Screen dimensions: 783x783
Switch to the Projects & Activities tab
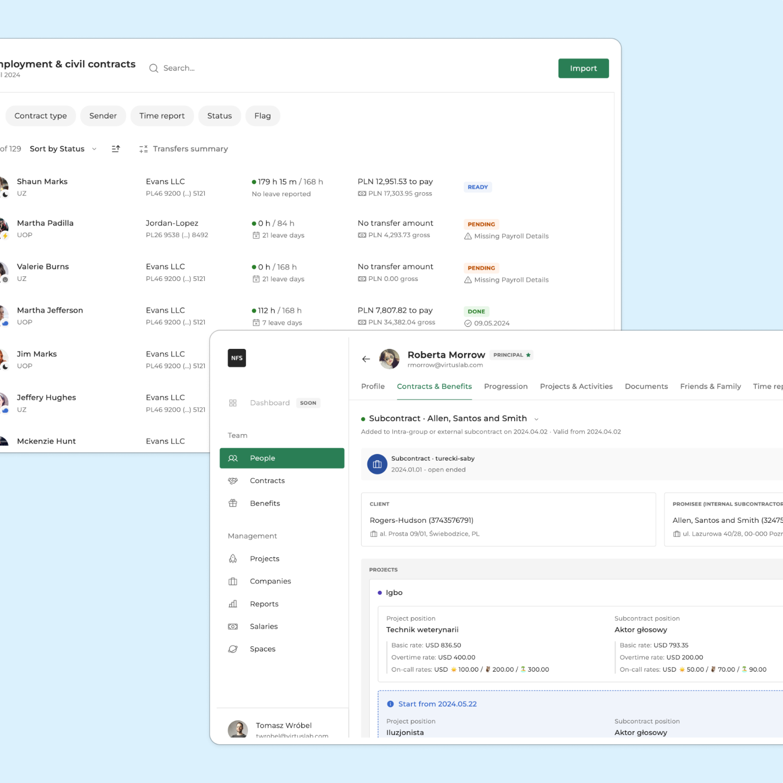576,387
